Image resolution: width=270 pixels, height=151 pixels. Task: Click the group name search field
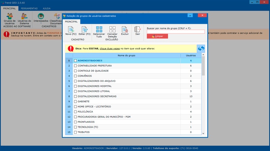(x=175, y=32)
